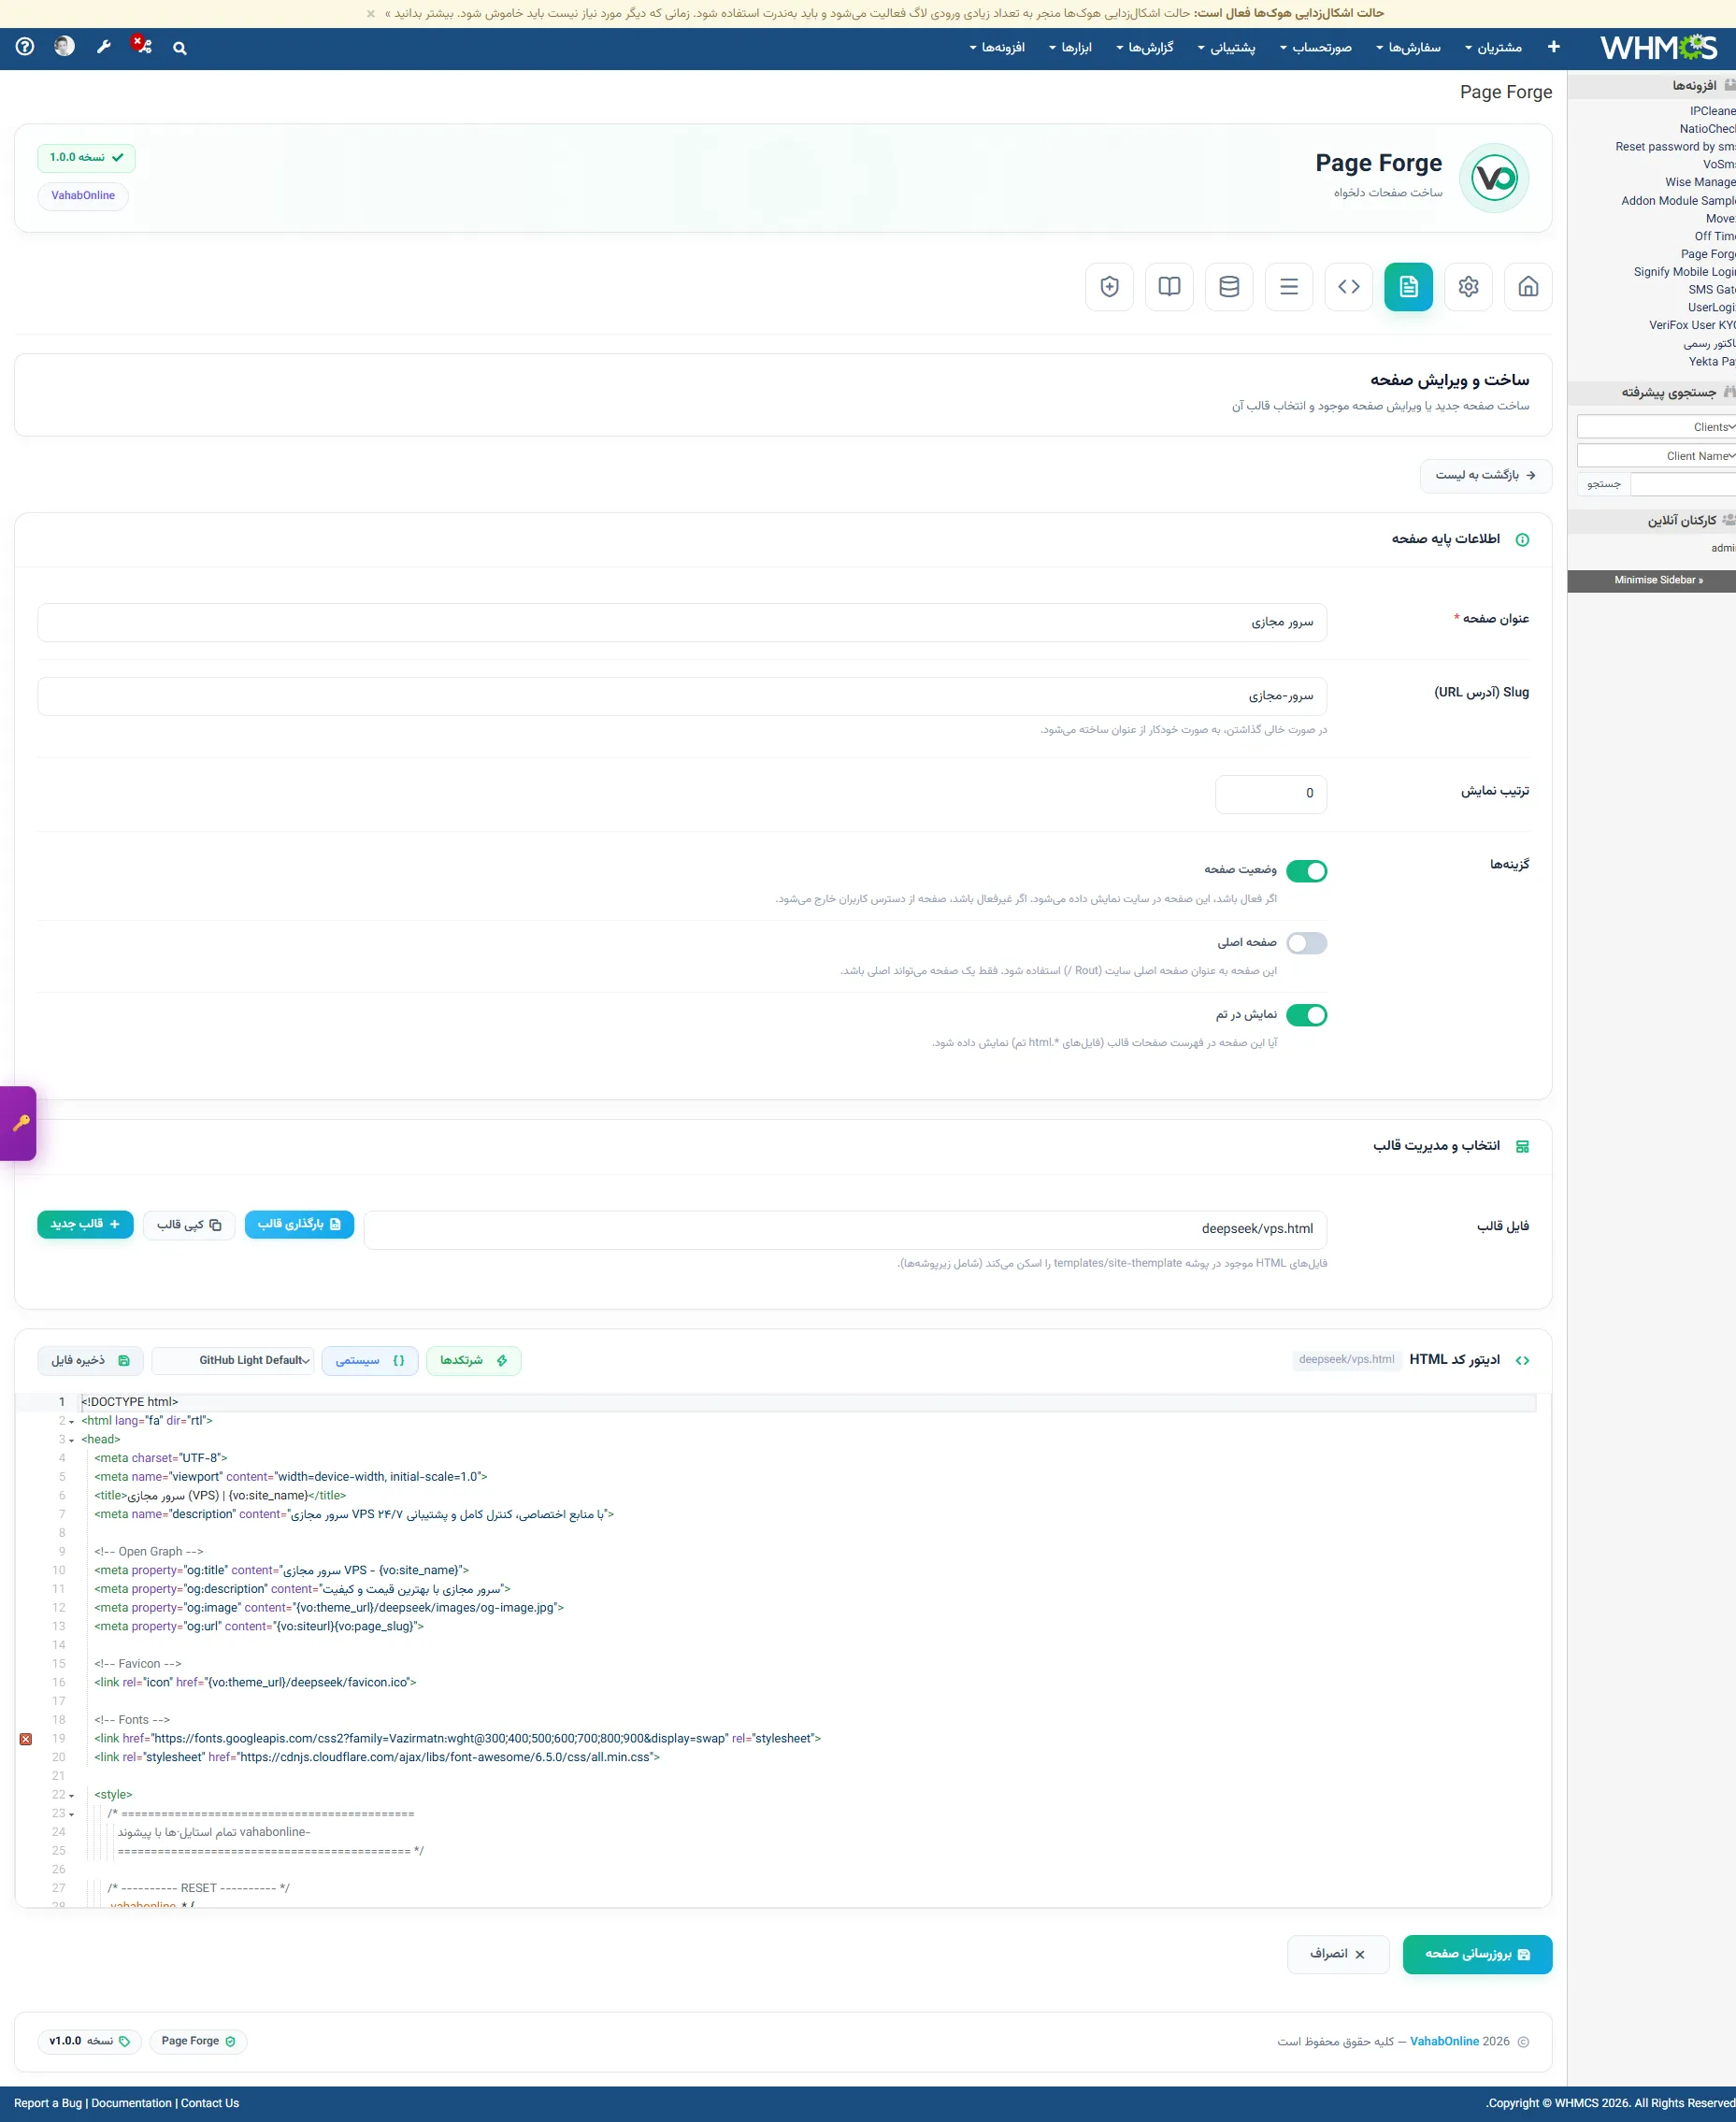Screen dimensions: 1736x2122
Task: Select the pages document tab icon
Action: point(1407,287)
